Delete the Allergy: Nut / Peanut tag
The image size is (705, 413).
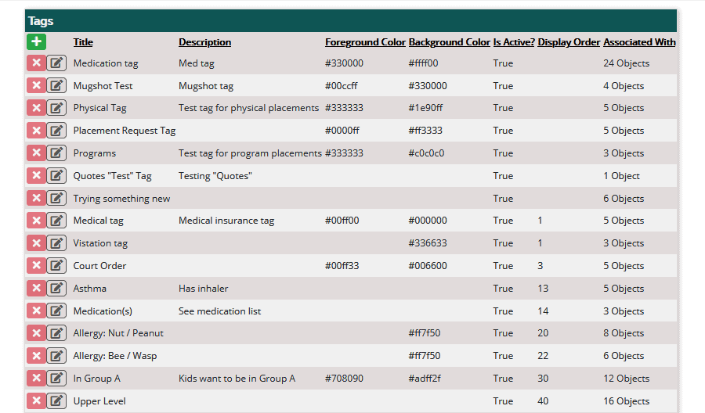[x=36, y=333]
